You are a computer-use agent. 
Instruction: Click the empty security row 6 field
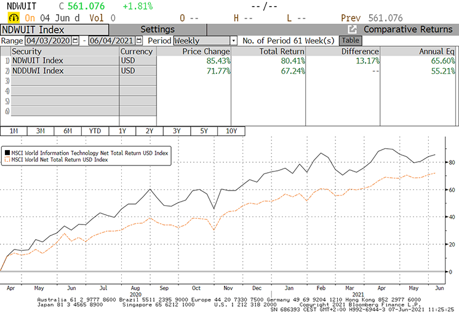(x=65, y=111)
